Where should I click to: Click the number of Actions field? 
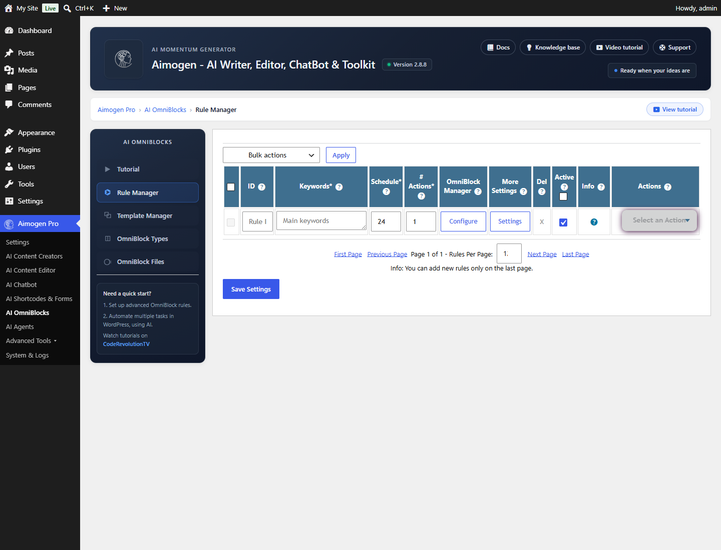pyautogui.click(x=421, y=221)
